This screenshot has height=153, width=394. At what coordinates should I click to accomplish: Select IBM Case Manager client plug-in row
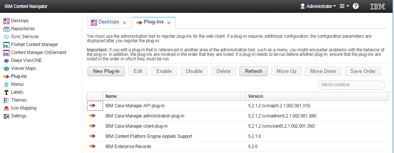tap(238, 126)
